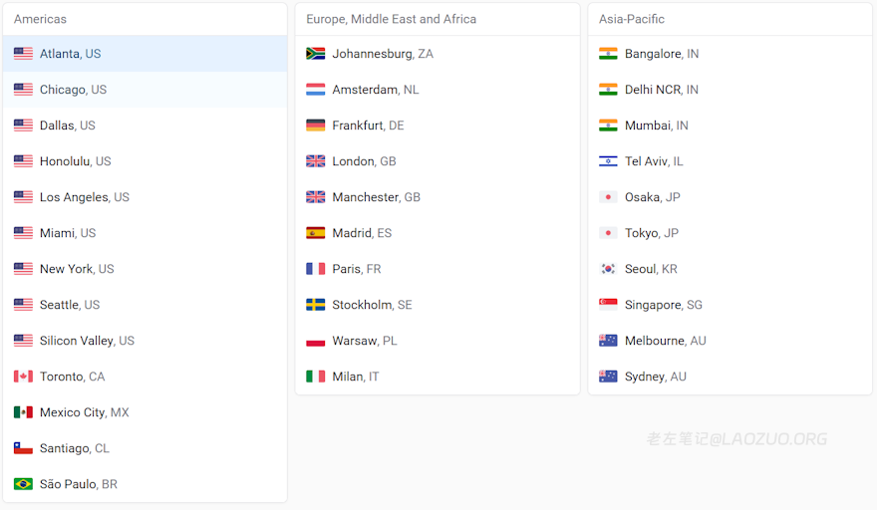Pick London, GB in the Europe list

click(x=438, y=161)
